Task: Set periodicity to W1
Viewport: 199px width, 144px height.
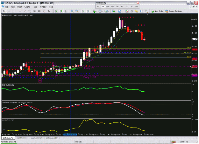Action: tap(132, 7)
